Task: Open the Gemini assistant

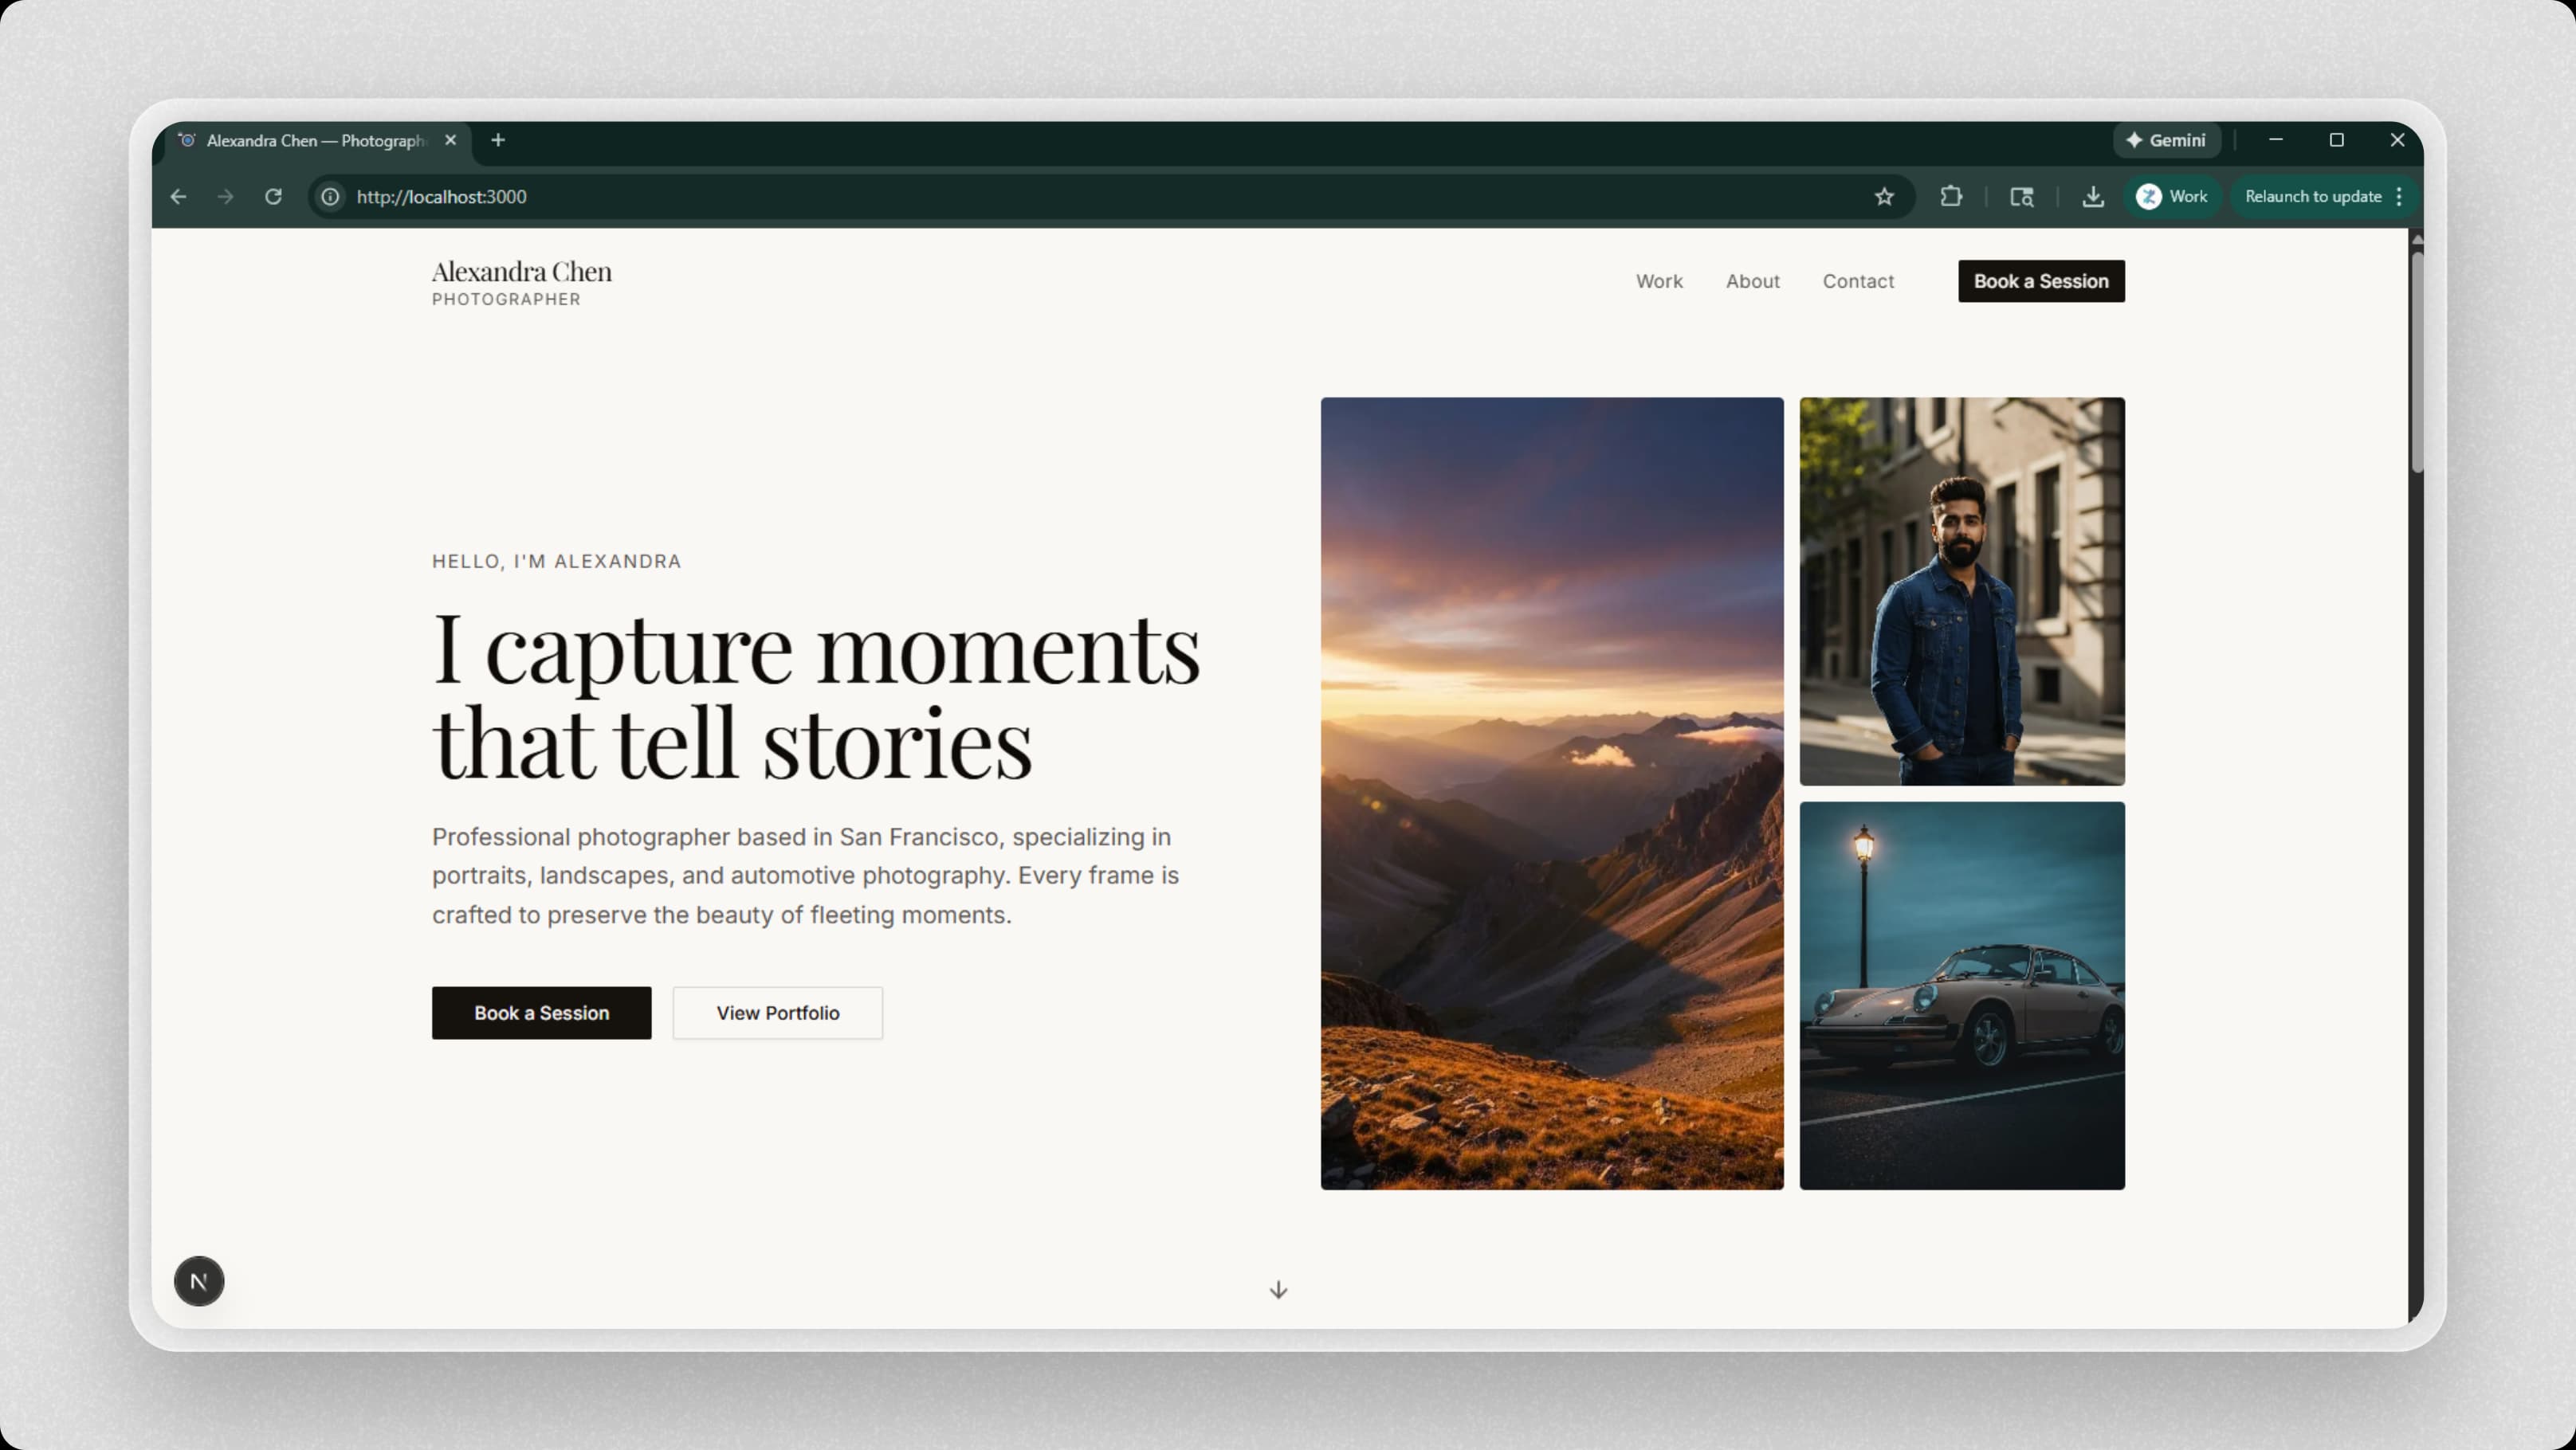Action: point(2166,140)
